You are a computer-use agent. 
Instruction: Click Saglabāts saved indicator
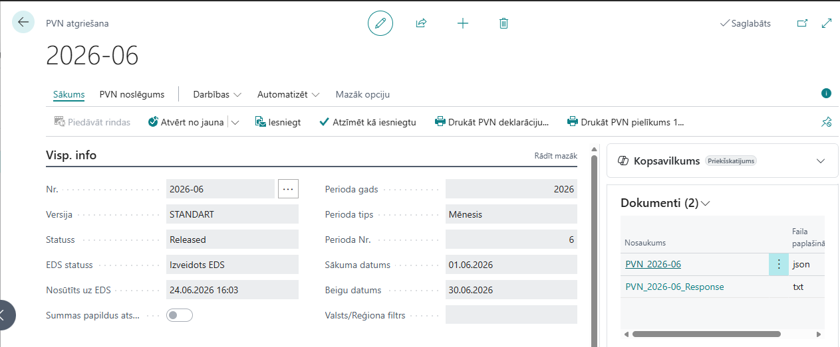(x=746, y=23)
